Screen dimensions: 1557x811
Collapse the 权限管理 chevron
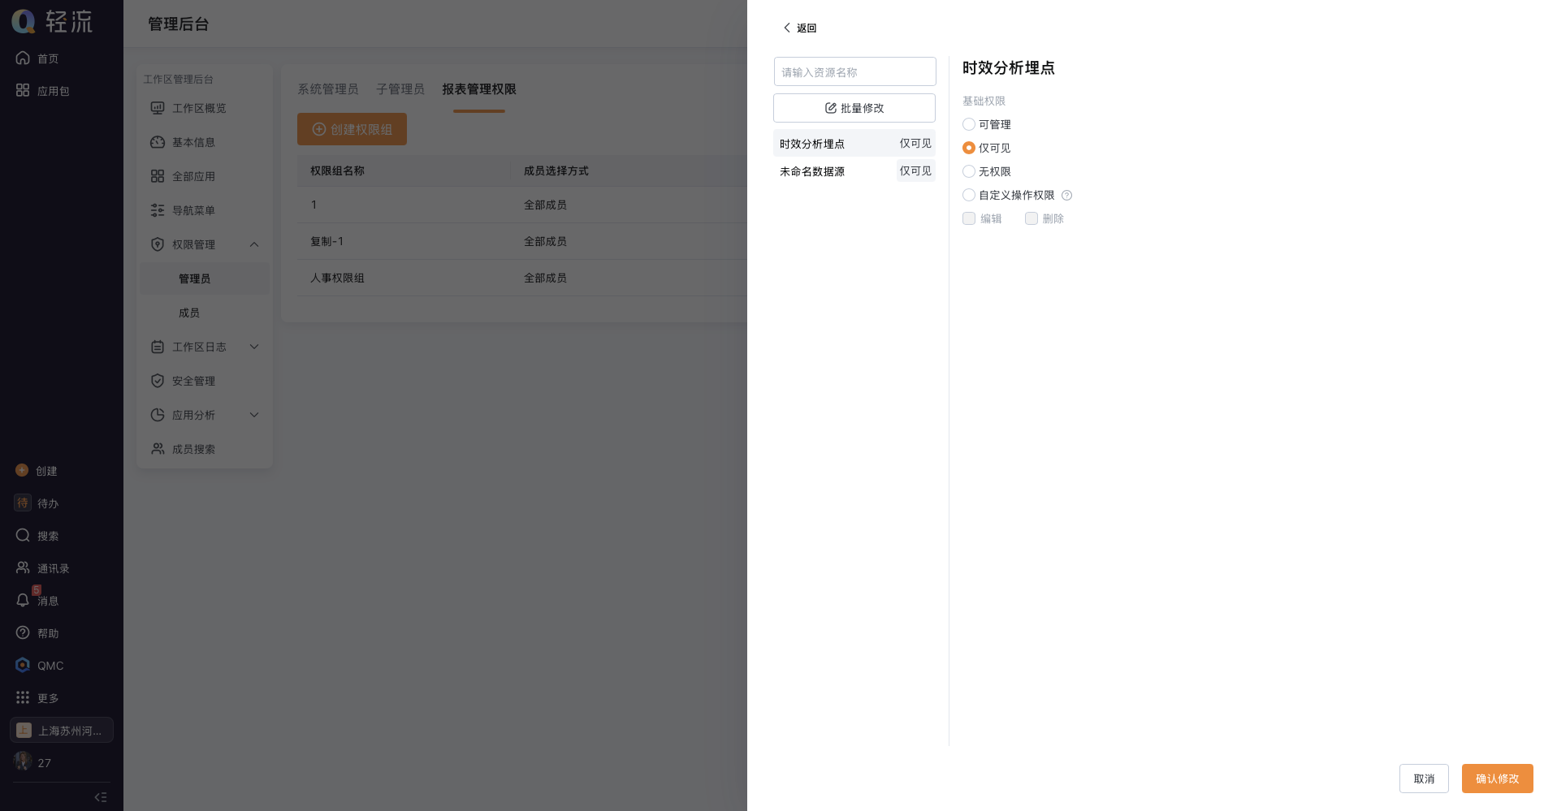[x=254, y=244]
